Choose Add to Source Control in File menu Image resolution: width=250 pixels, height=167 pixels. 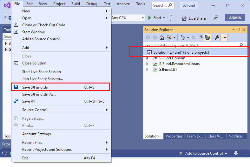61,39
